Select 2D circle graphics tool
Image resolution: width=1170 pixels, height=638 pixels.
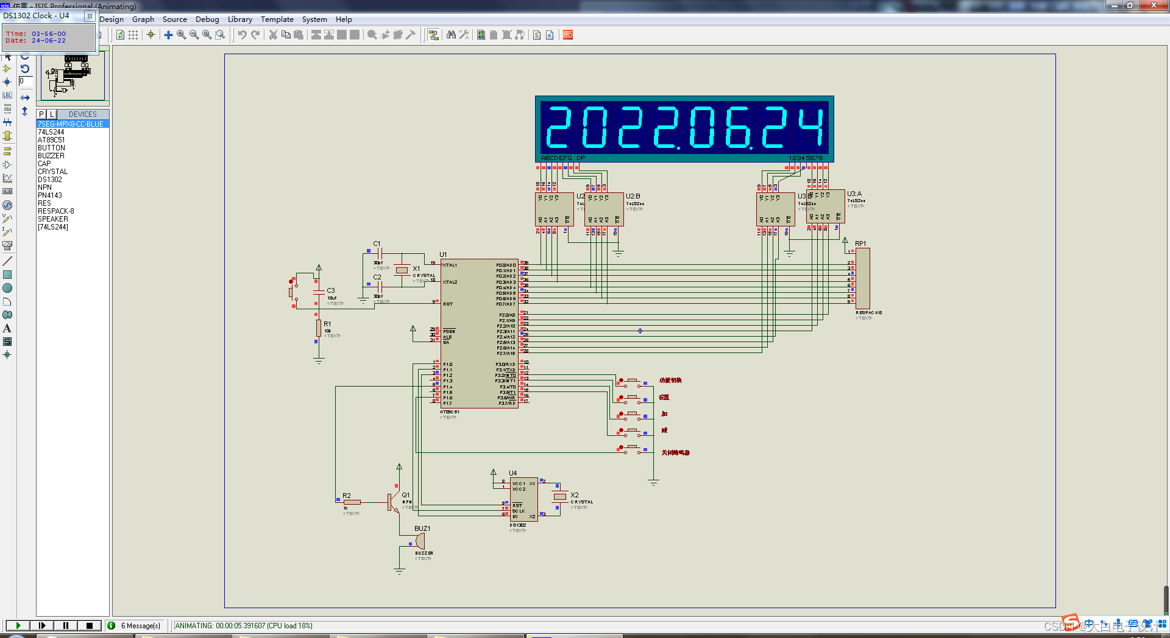(x=7, y=288)
